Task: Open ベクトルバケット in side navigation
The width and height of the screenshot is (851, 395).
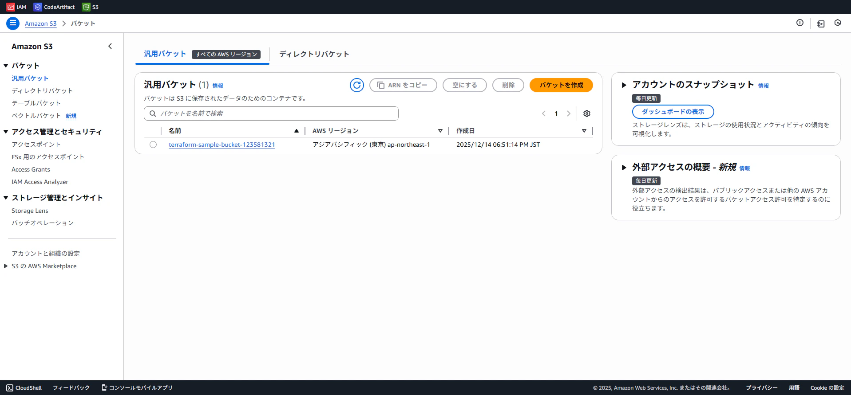Action: 36,116
